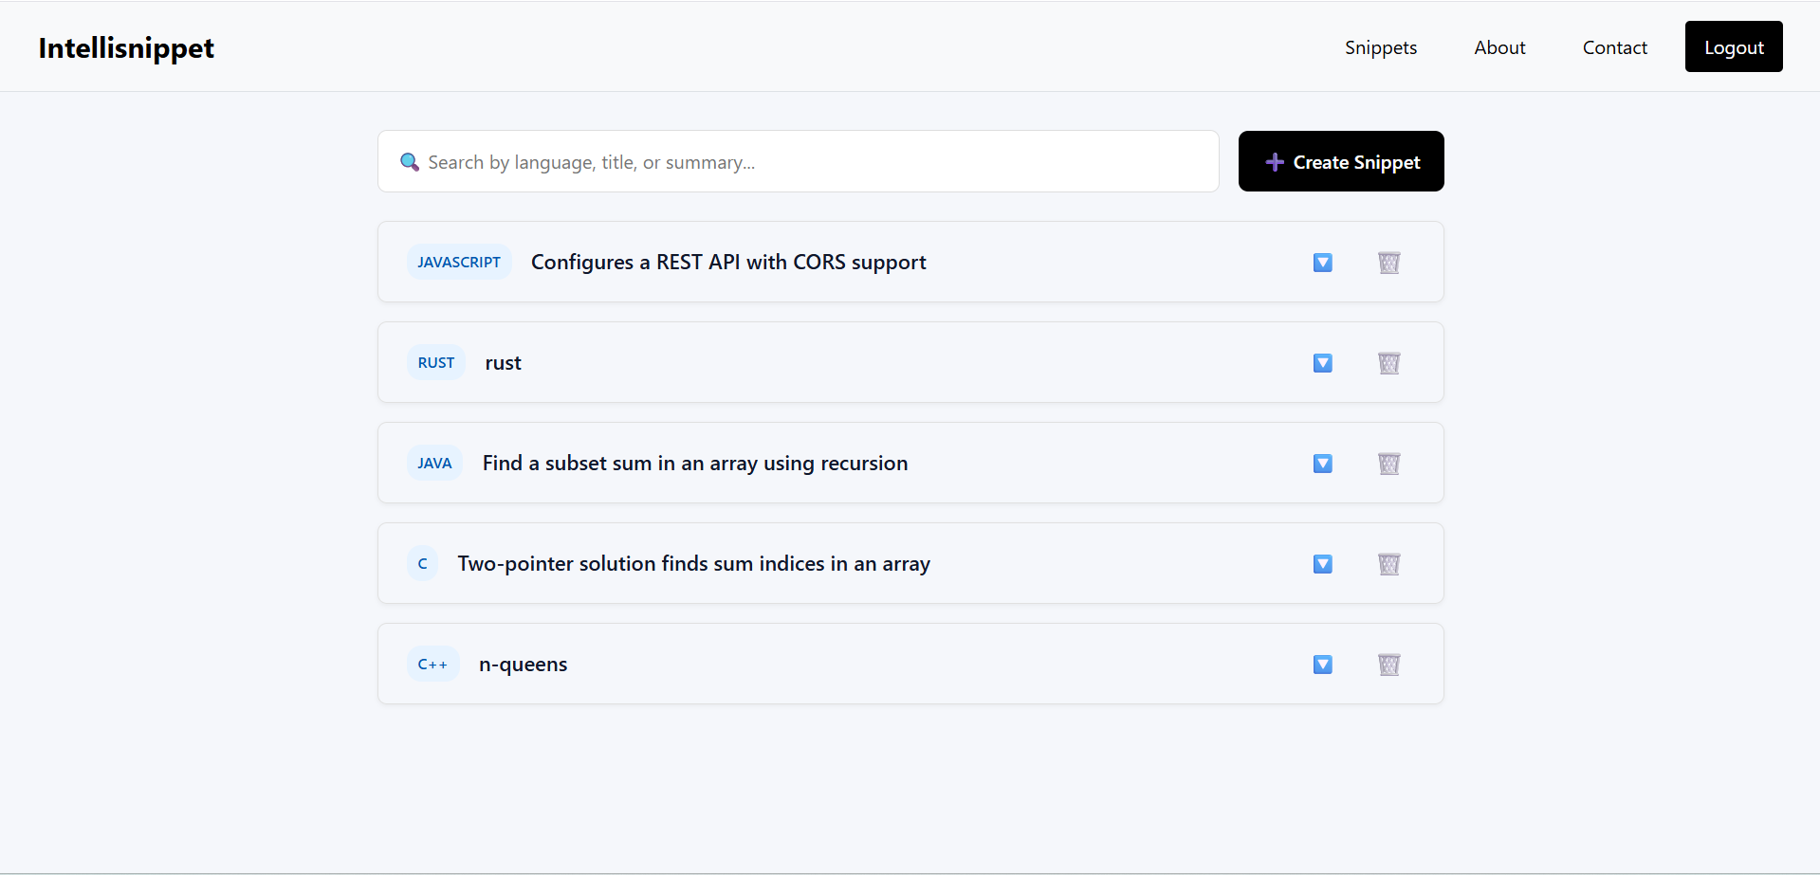Screen dimensions: 1820x875
Task: Open the C two-pointer snippet details arrow
Action: point(1322,563)
